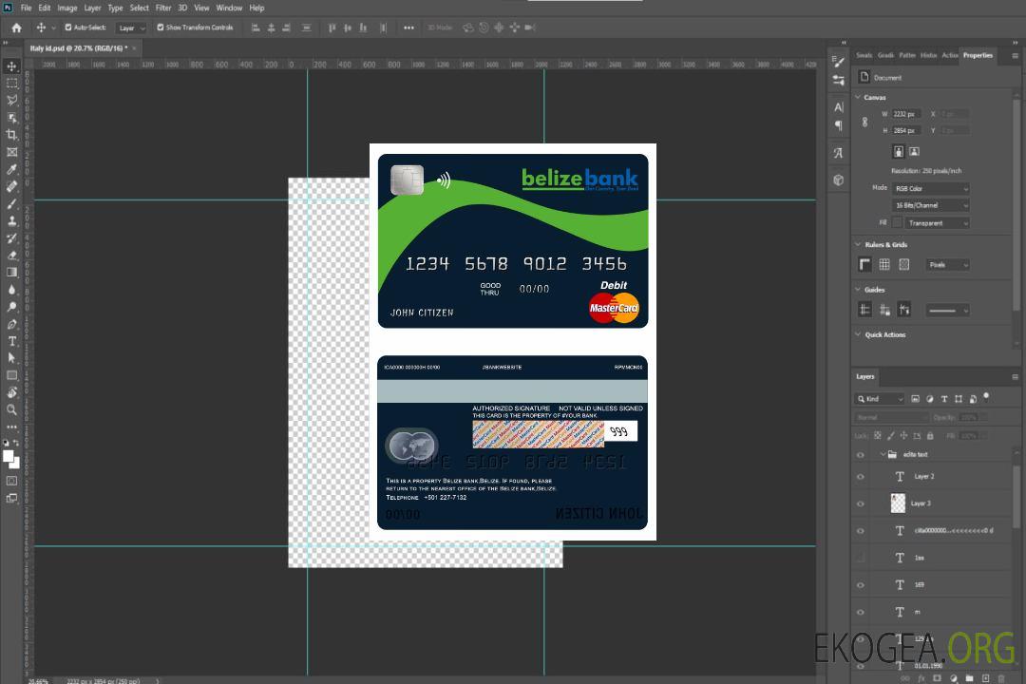The width and height of the screenshot is (1026, 684).
Task: Toggle layer filtering on/off switch
Action: [986, 397]
